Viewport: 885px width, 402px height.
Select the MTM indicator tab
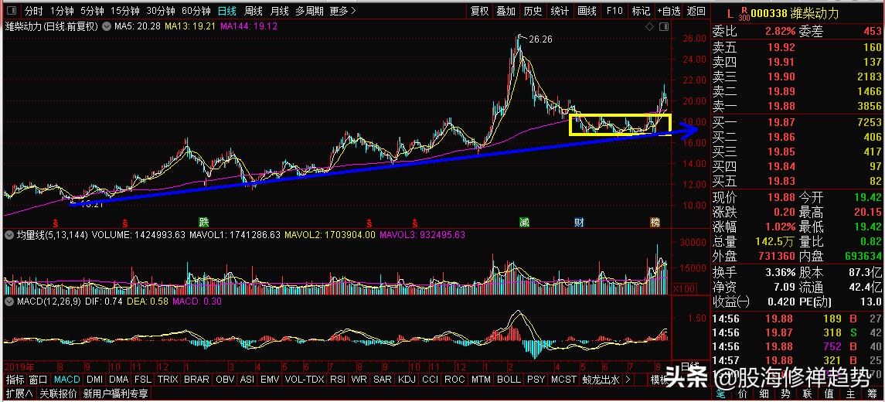click(x=481, y=380)
